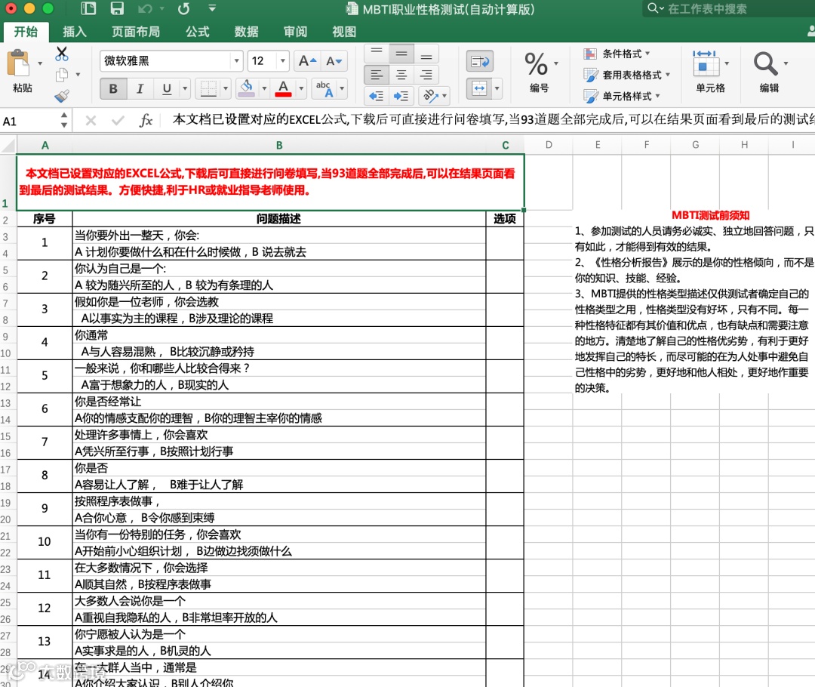Click the Name Box showing A1
Viewport: 815px width, 687px height.
pos(29,122)
